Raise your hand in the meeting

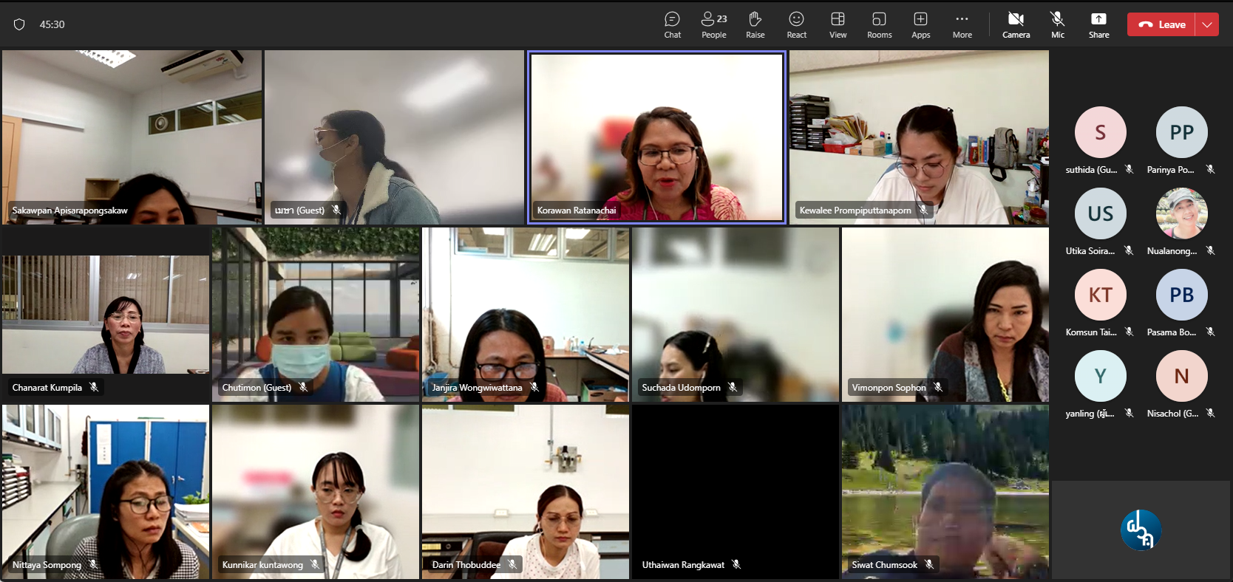point(755,24)
